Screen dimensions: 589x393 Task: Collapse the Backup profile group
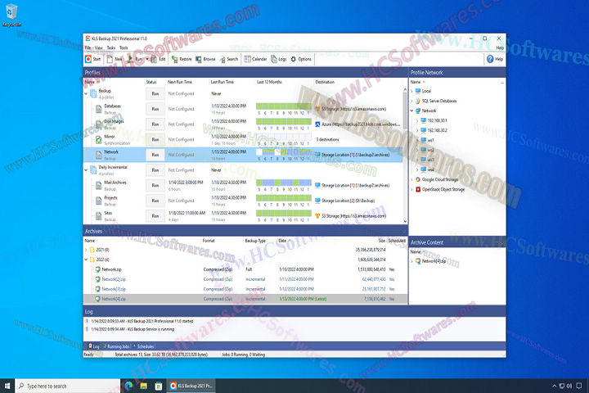(x=86, y=93)
